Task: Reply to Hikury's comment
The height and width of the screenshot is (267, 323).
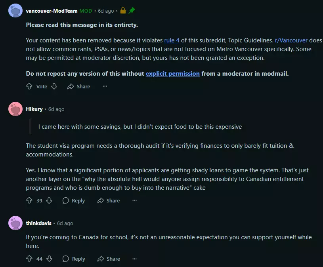Action: (74, 200)
